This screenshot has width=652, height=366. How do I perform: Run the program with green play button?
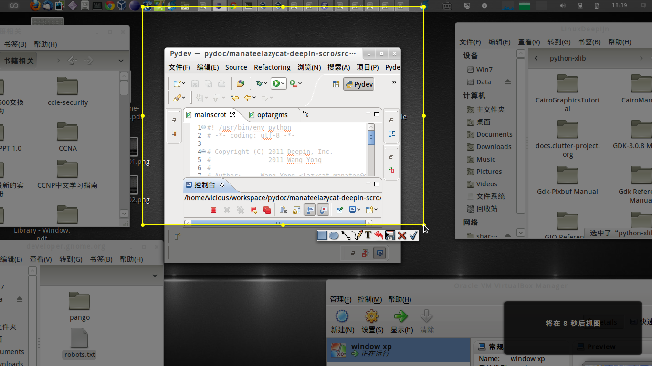(x=276, y=83)
